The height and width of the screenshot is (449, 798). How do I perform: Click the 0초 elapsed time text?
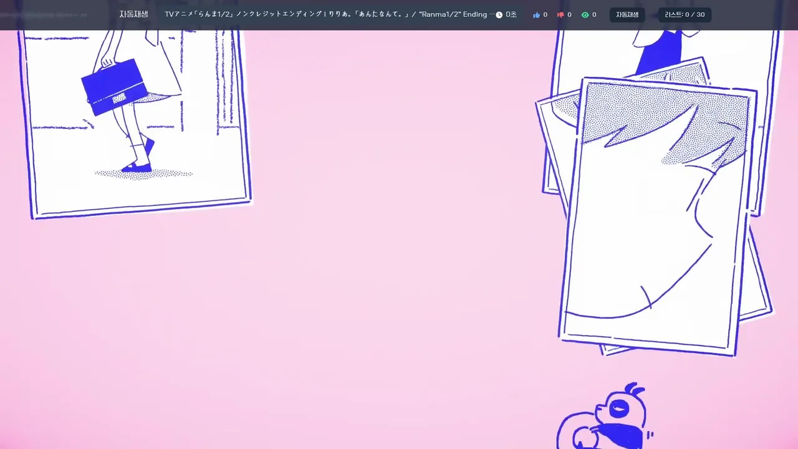click(511, 14)
